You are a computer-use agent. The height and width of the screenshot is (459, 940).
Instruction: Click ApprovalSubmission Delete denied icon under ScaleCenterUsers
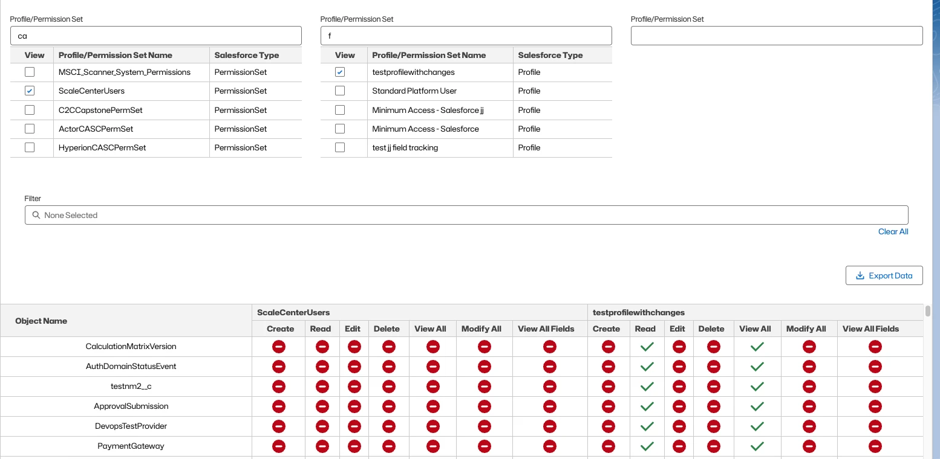click(x=389, y=406)
